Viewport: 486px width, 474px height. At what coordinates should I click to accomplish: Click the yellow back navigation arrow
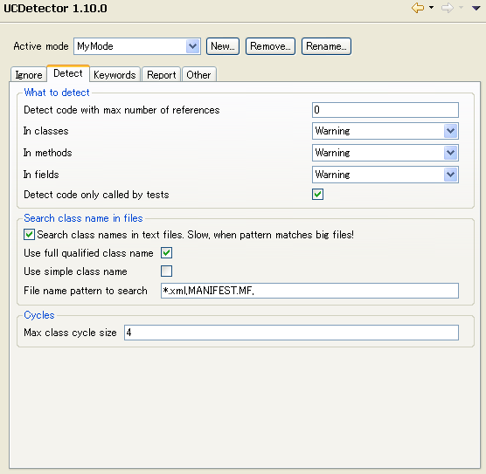point(418,8)
